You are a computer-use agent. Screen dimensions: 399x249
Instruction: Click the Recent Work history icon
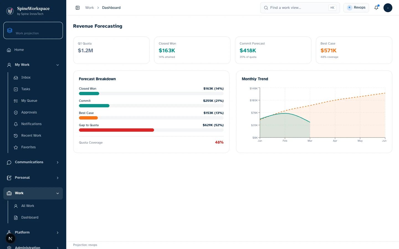16,136
